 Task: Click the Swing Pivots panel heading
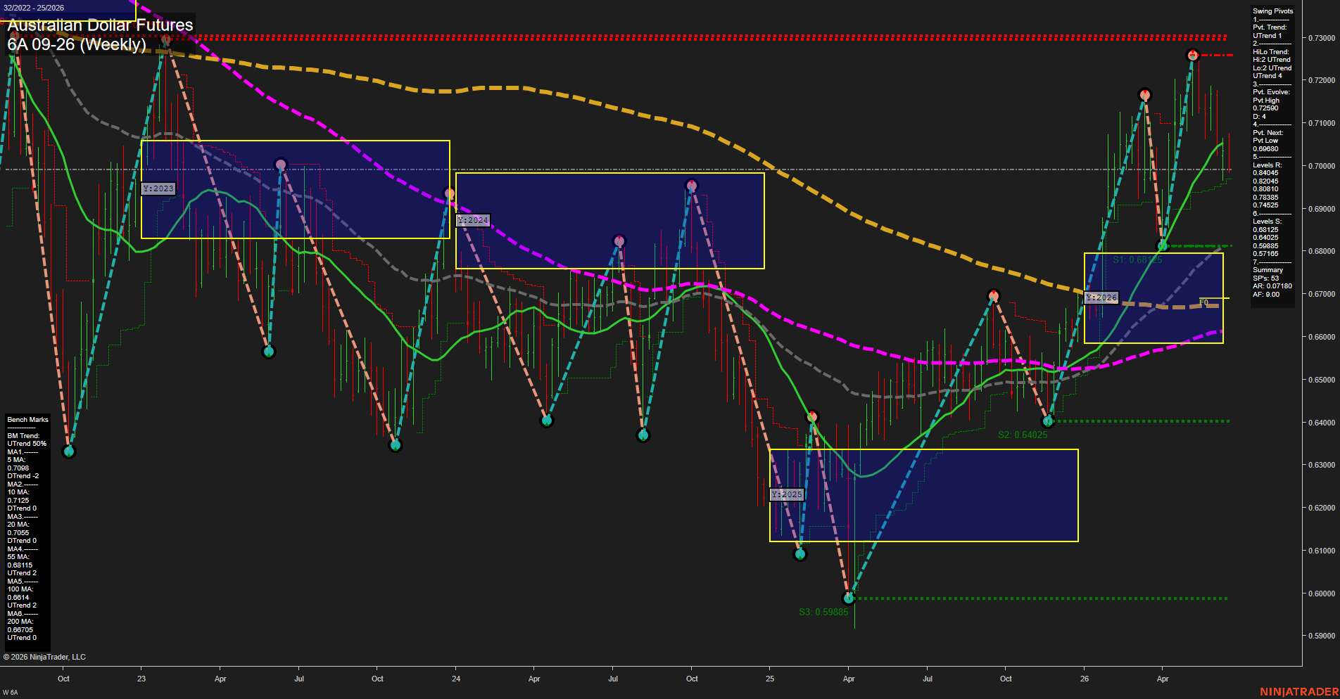(1273, 11)
